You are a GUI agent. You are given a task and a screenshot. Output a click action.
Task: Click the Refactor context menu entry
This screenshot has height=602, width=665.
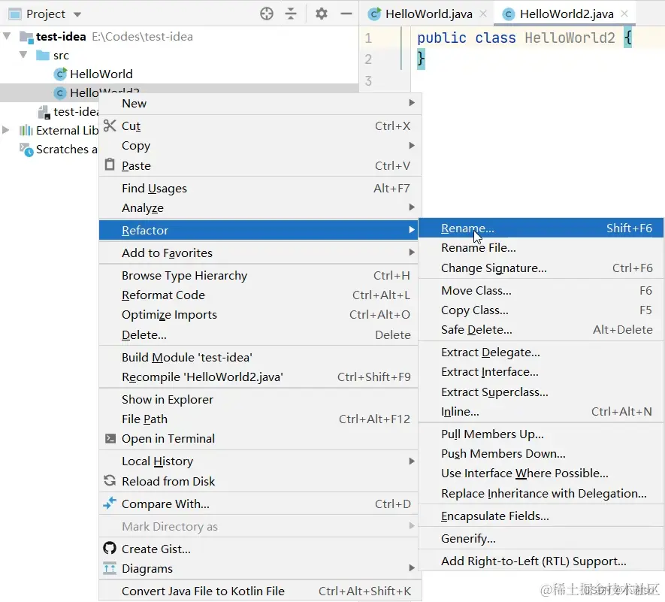[x=258, y=230]
